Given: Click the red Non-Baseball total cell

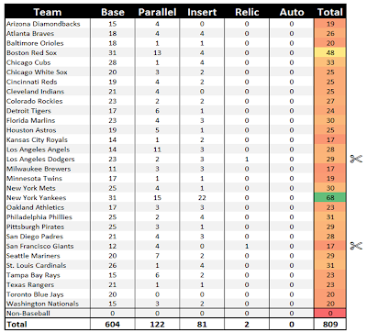Looking at the screenshot, I should [330, 313].
